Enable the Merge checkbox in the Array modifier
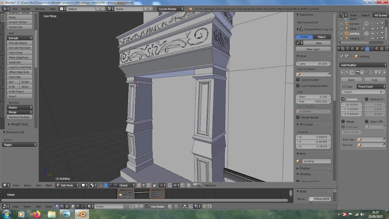 tap(343, 122)
